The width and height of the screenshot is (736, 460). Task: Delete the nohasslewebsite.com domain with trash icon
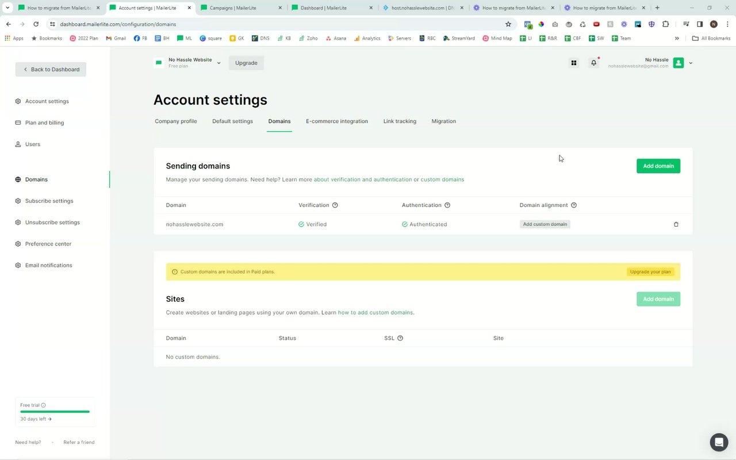(x=676, y=224)
